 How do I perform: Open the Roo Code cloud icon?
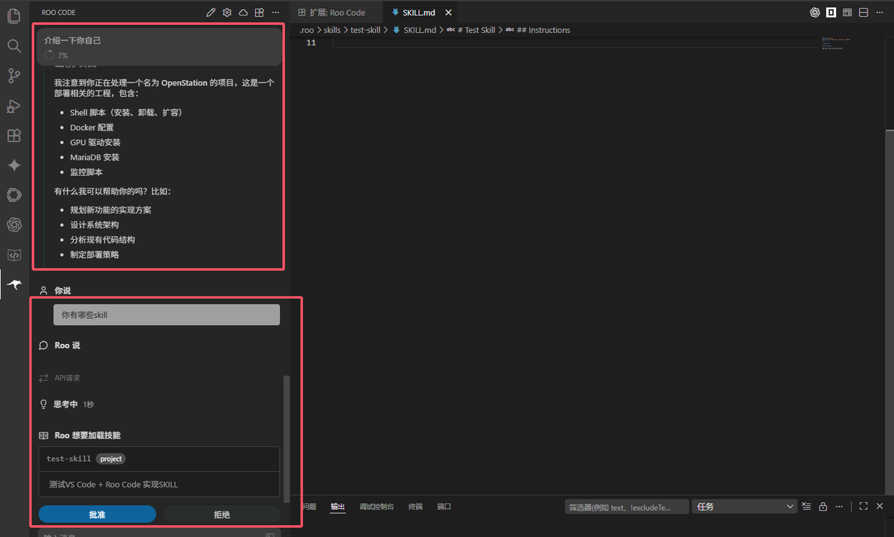(x=243, y=13)
